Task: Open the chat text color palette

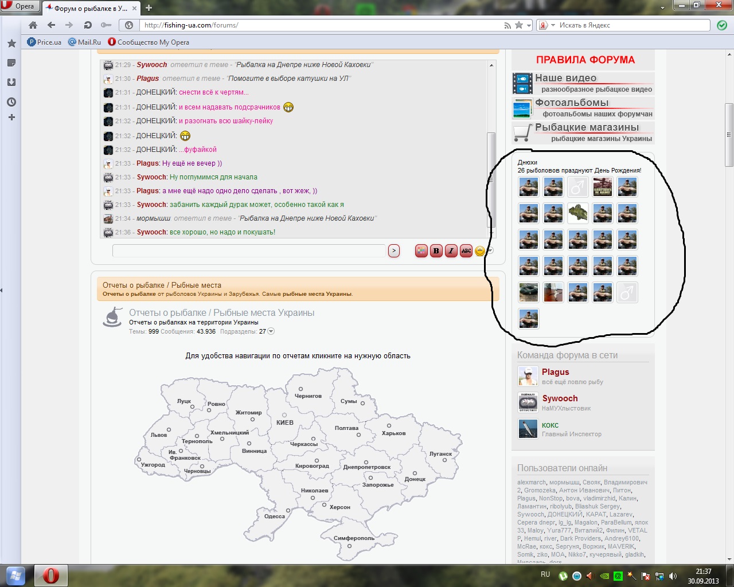Action: [421, 251]
